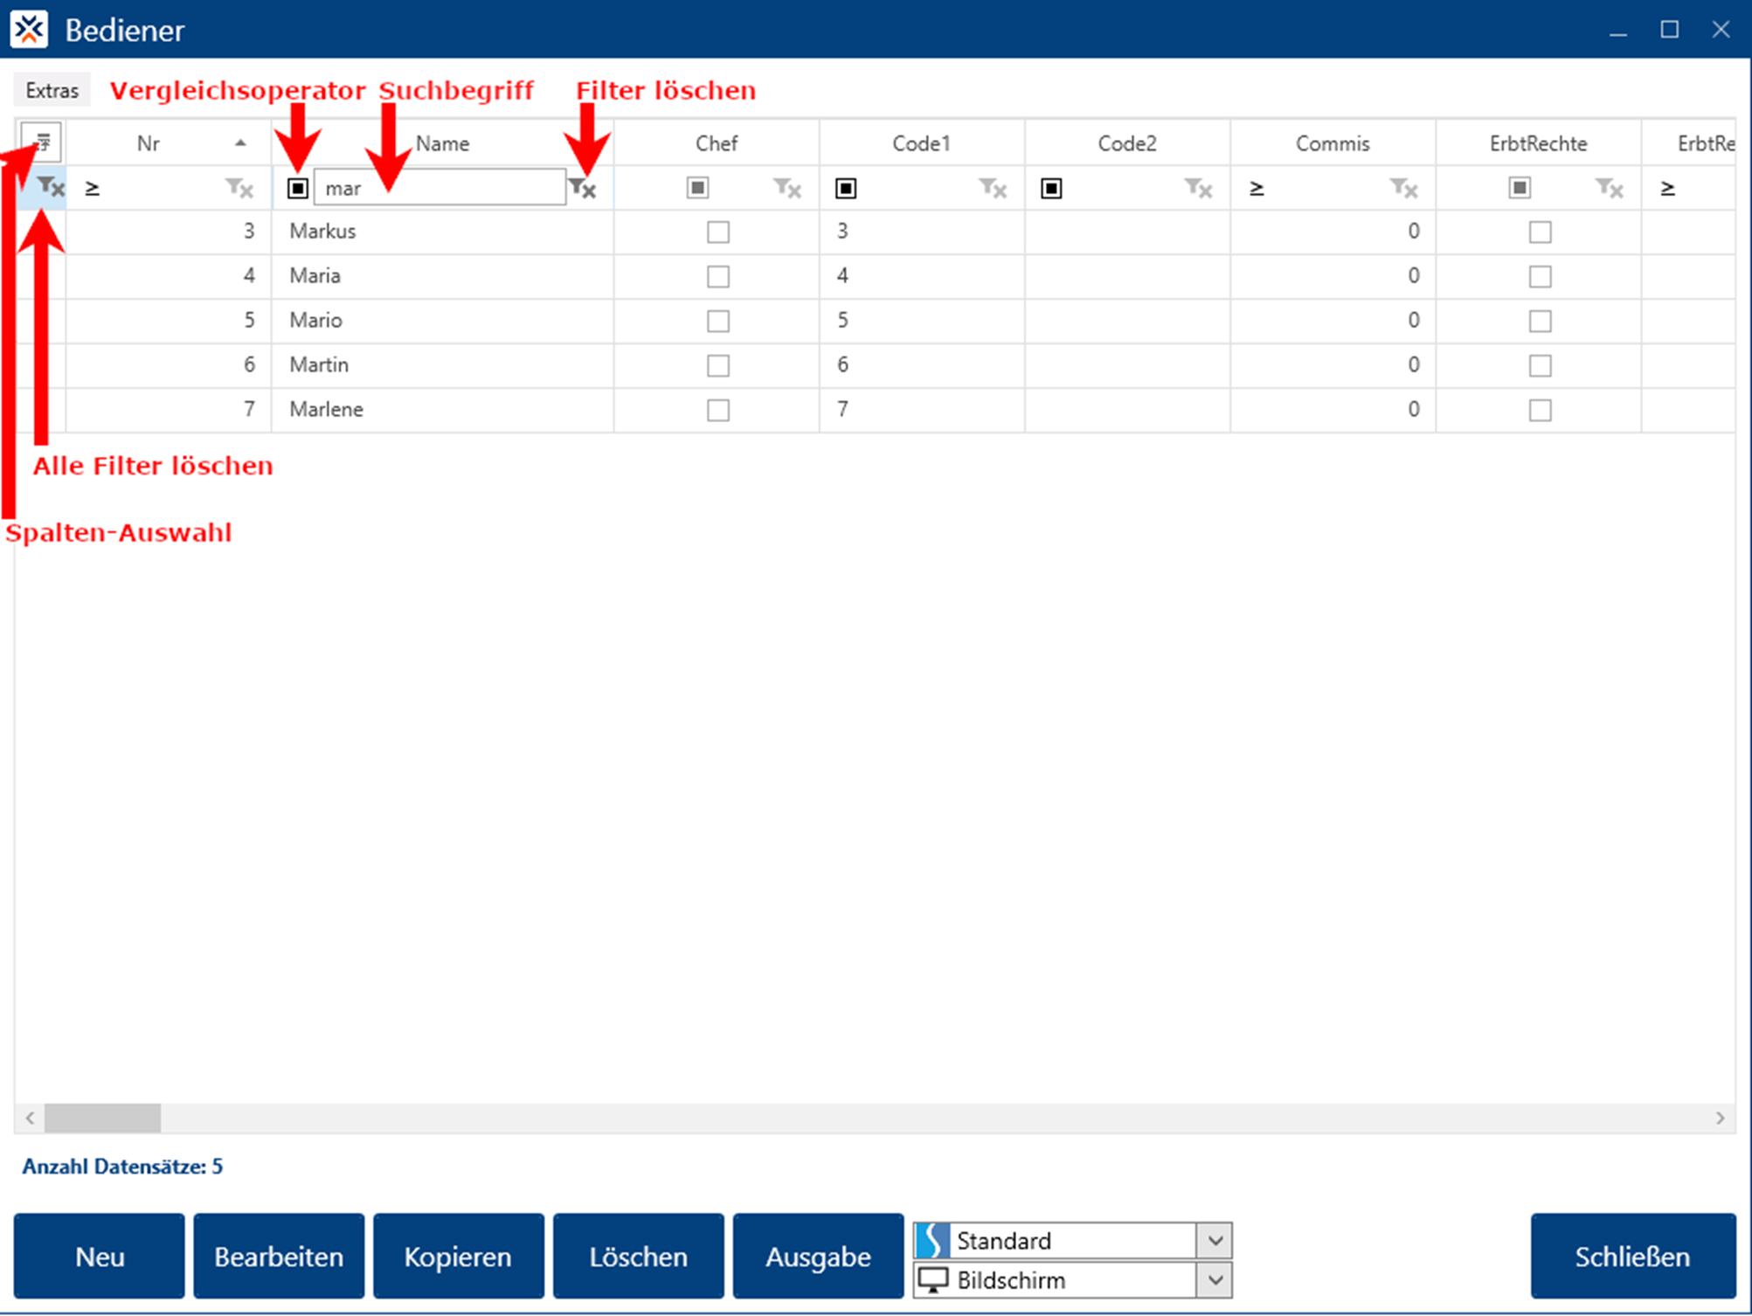This screenshot has width=1752, height=1316.
Task: Clear the Nr column filter
Action: coord(239,188)
